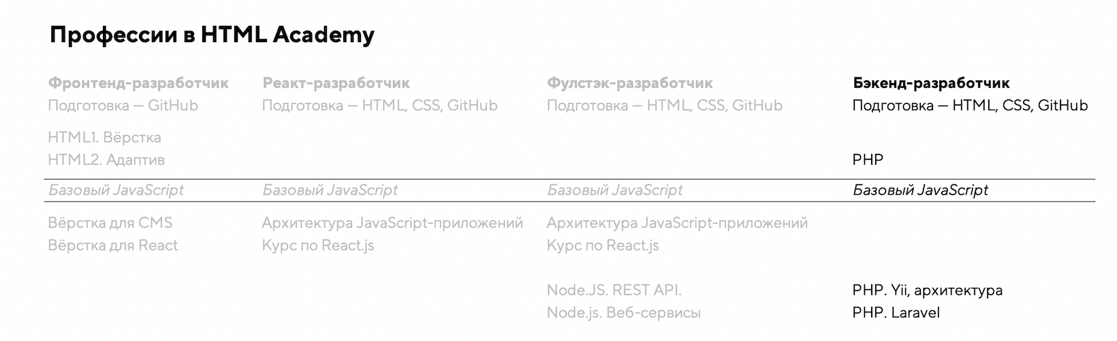
Task: Click "Курс по React.js" under Фулстэк-разработчик
Action: [x=602, y=245]
